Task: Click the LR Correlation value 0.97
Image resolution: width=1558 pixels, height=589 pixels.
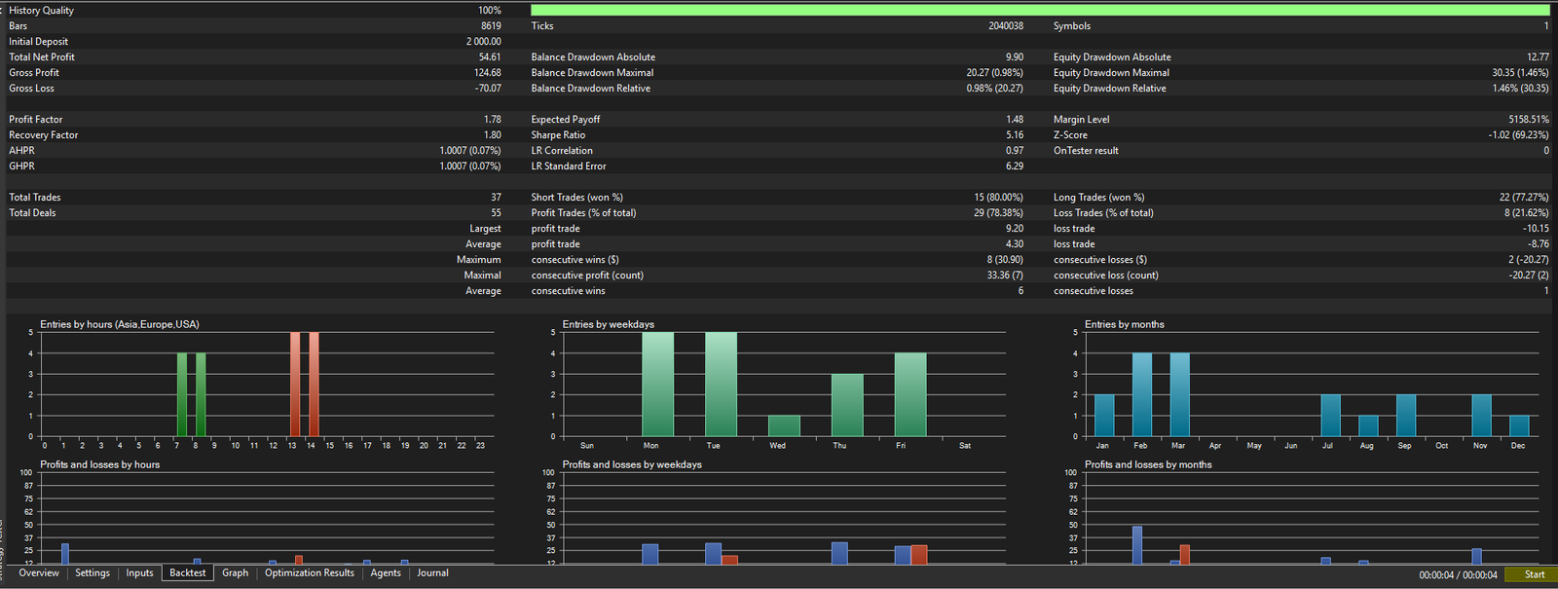Action: point(1015,151)
